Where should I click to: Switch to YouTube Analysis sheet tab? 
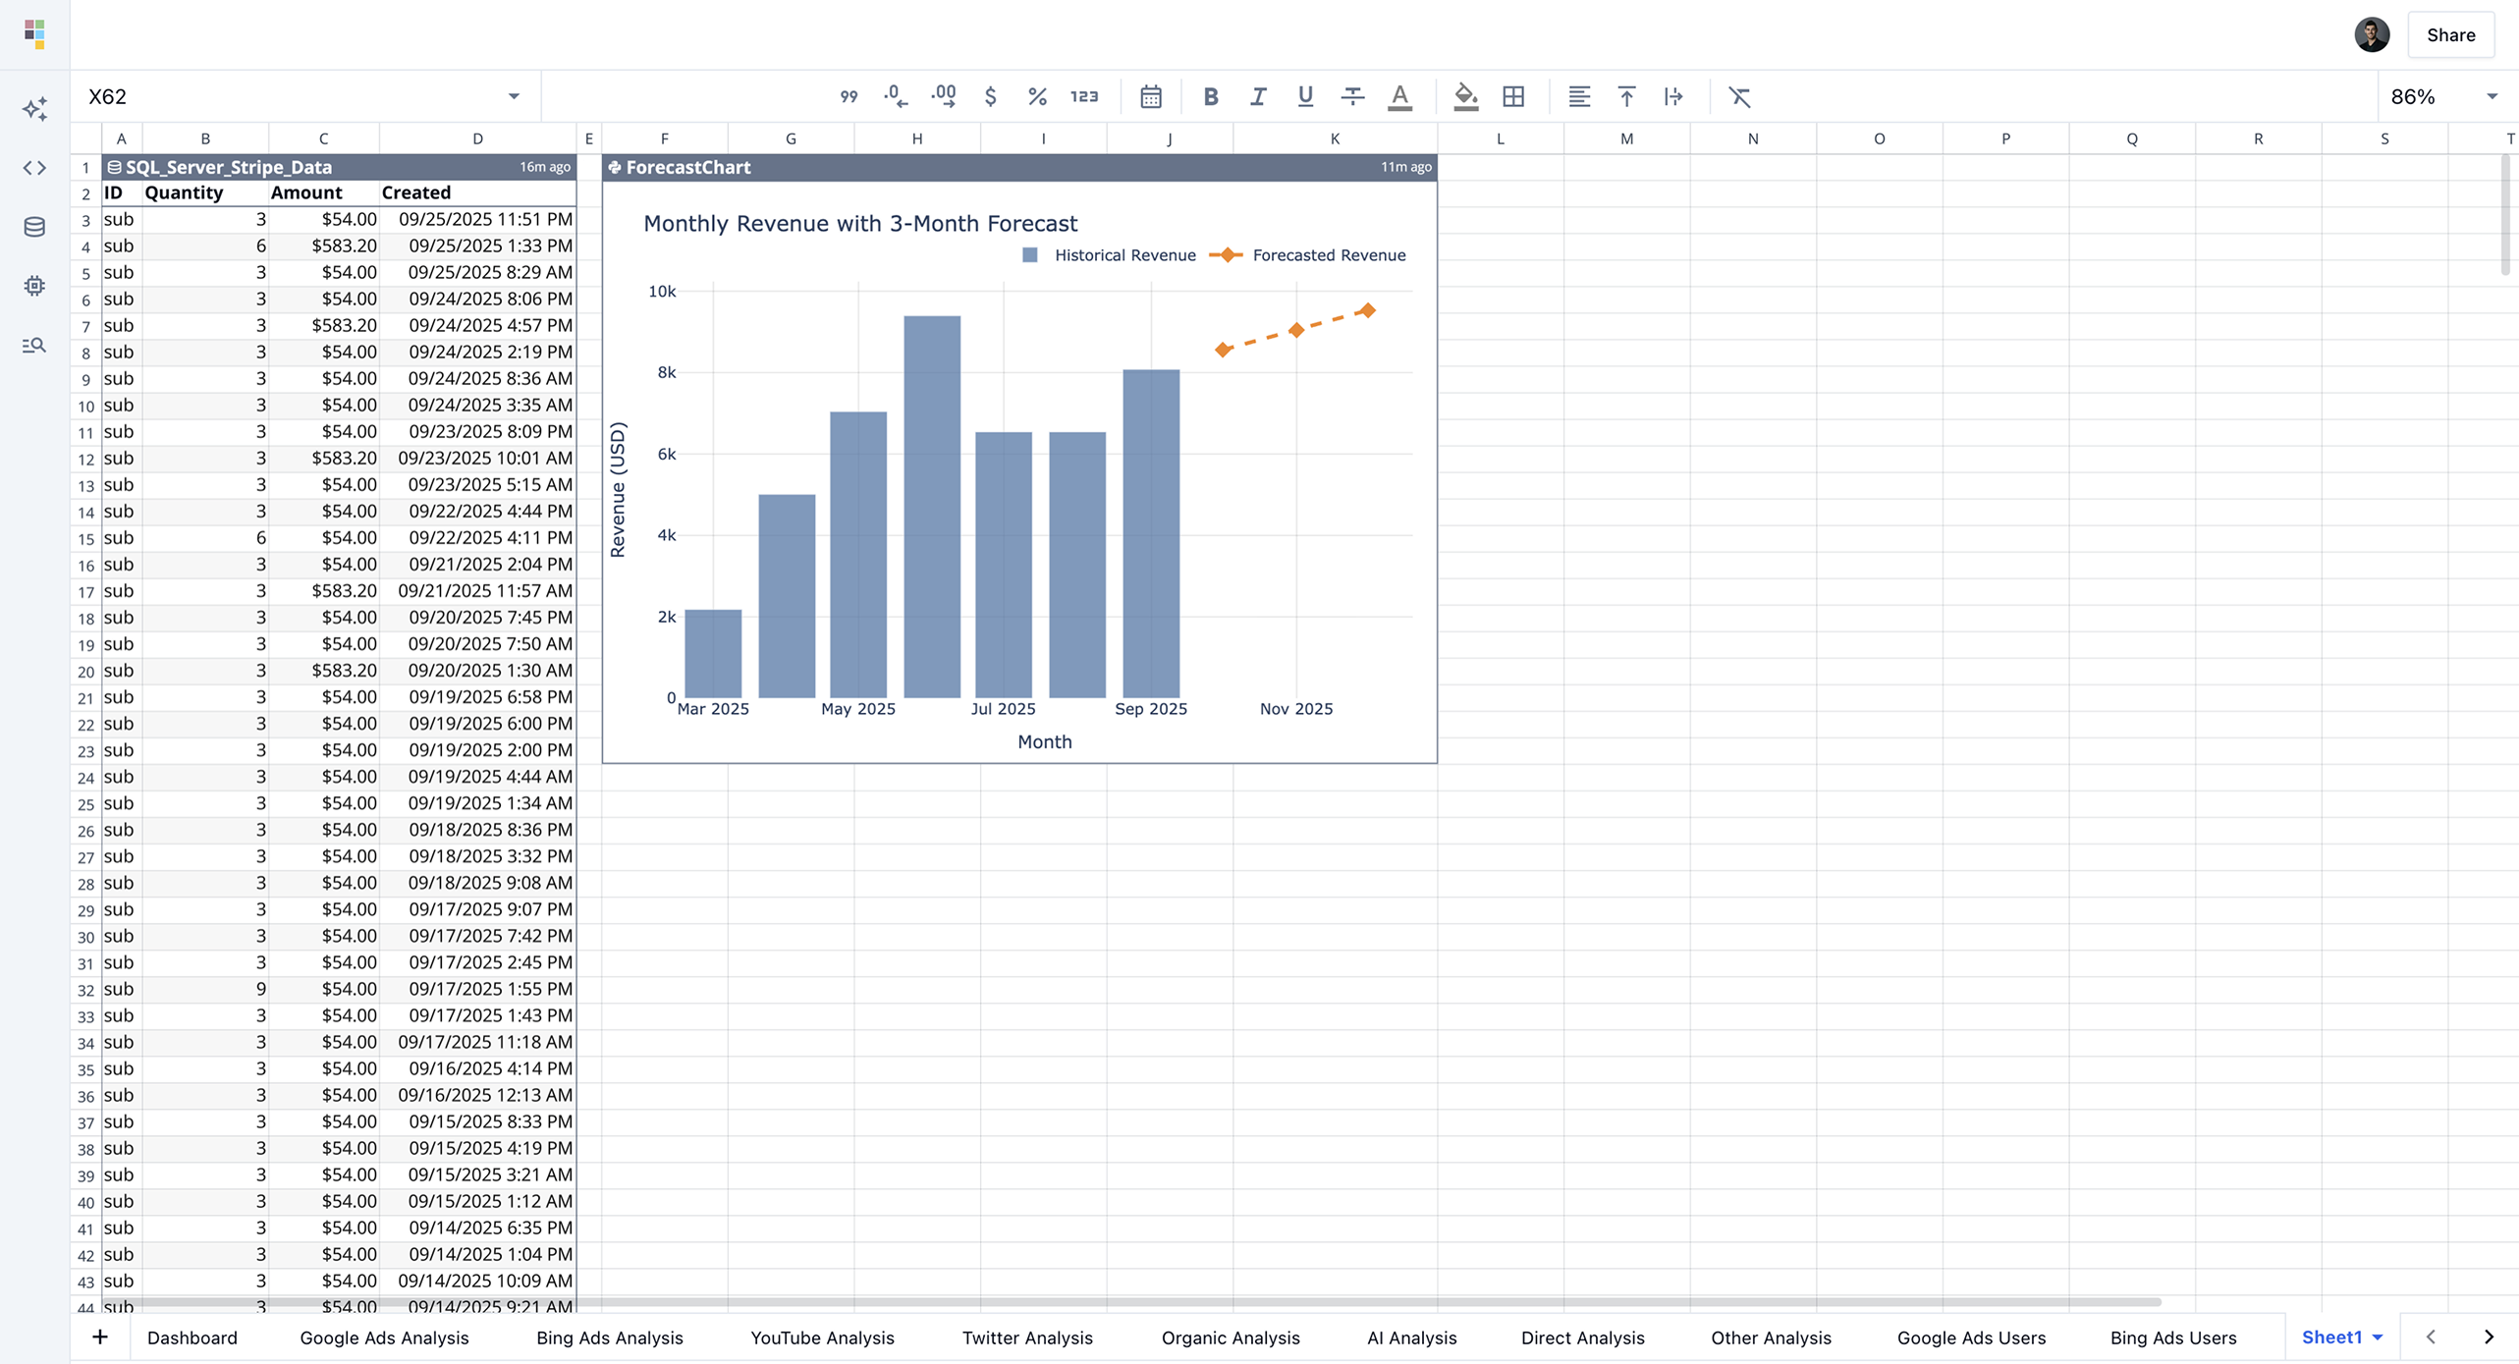[822, 1337]
